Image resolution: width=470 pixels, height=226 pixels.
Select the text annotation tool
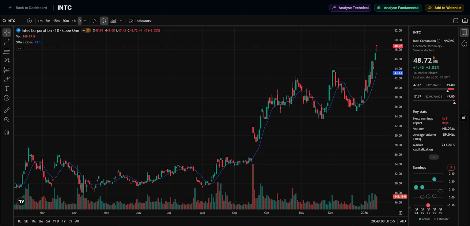tap(6, 89)
